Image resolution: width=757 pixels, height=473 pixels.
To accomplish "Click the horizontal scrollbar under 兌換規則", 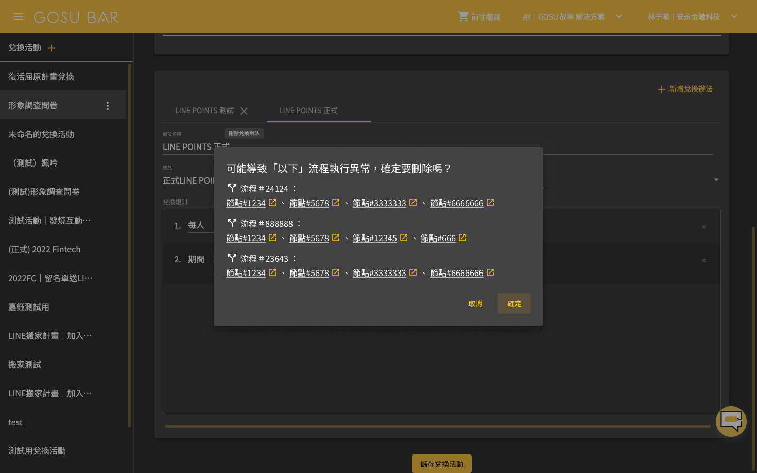I will click(438, 426).
